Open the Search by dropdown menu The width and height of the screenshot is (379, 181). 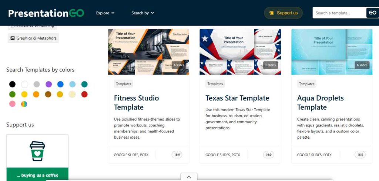(142, 13)
